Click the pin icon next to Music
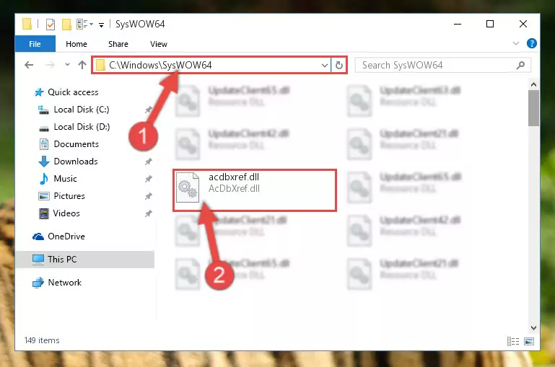The image size is (555, 367). click(x=148, y=179)
